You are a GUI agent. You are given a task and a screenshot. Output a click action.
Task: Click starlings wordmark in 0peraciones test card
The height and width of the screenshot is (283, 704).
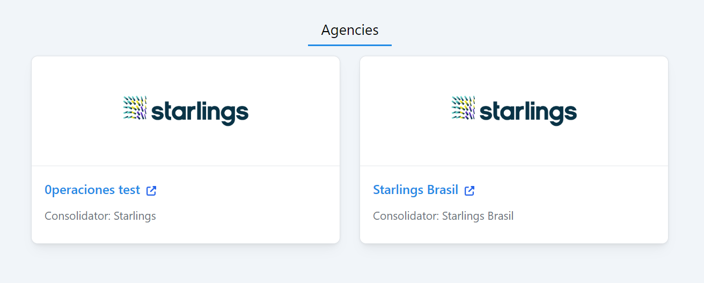click(x=200, y=113)
